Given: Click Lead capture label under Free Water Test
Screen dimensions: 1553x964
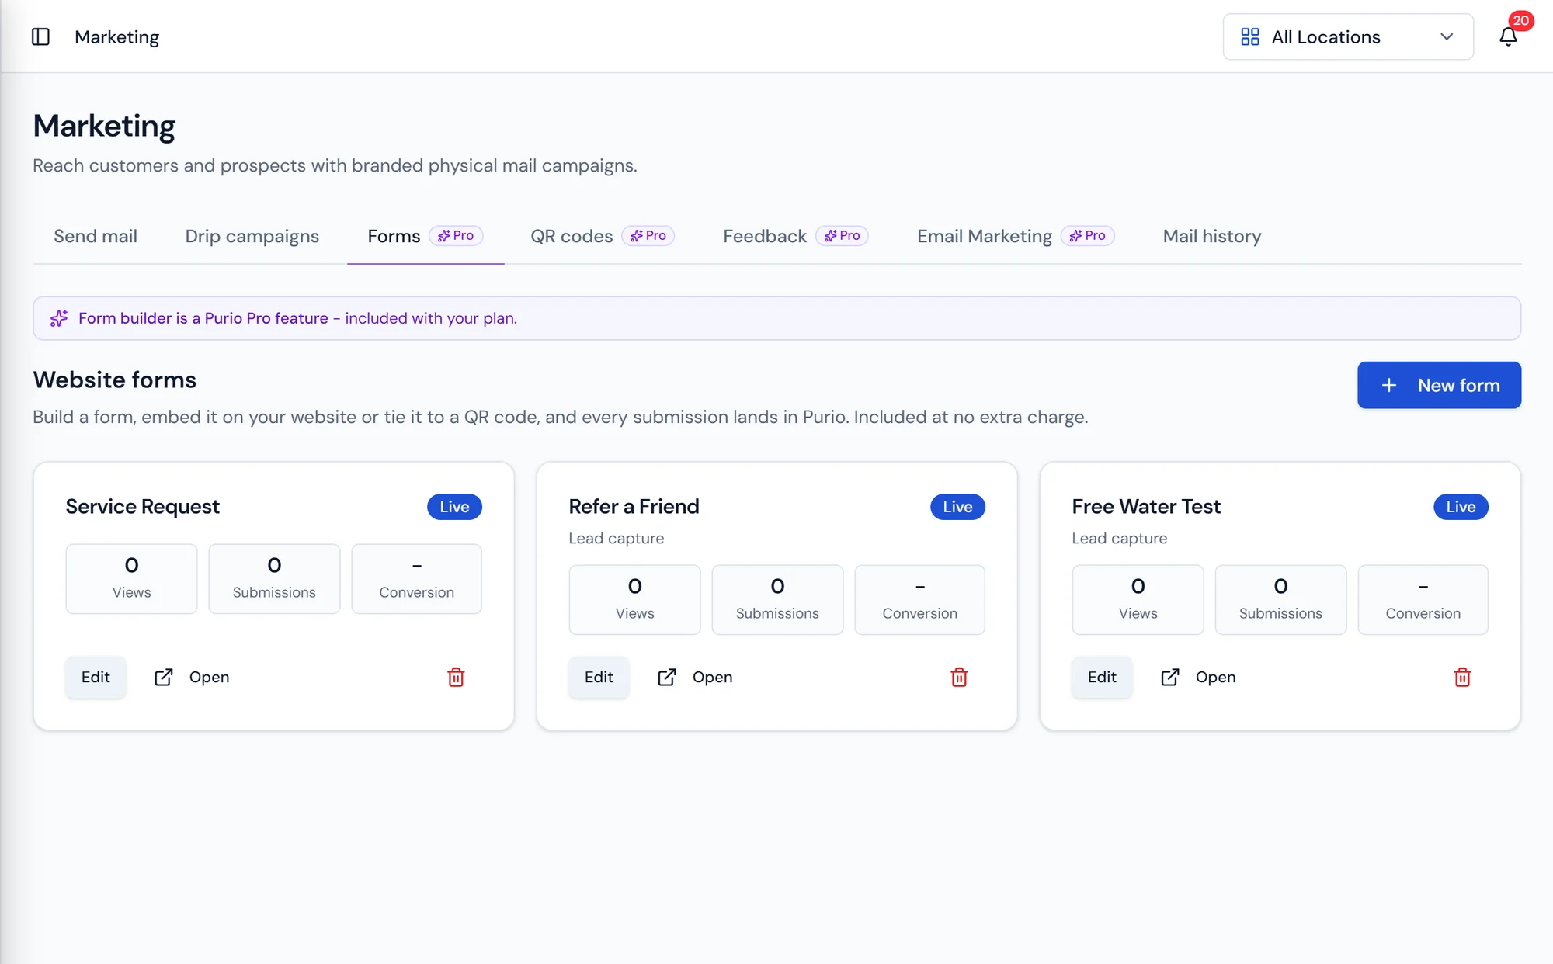Looking at the screenshot, I should click(1119, 538).
